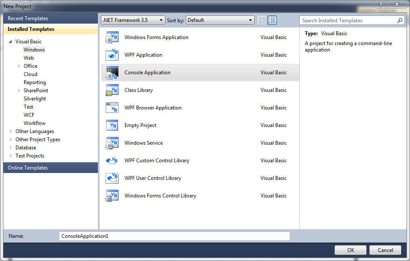The height and width of the screenshot is (261, 410).
Task: Expand the Other Languages node
Action: (x=11, y=131)
